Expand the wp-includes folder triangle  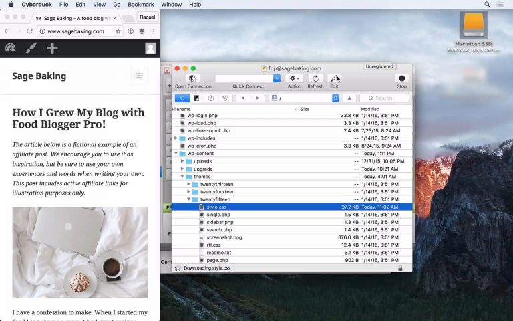176,138
